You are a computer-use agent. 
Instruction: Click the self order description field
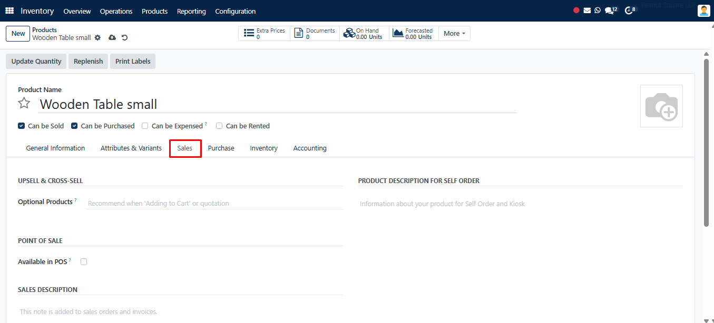(520, 204)
